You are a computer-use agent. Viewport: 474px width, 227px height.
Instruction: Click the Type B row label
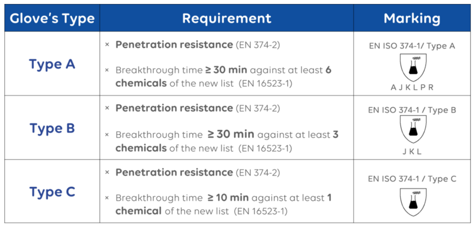pos(52,128)
